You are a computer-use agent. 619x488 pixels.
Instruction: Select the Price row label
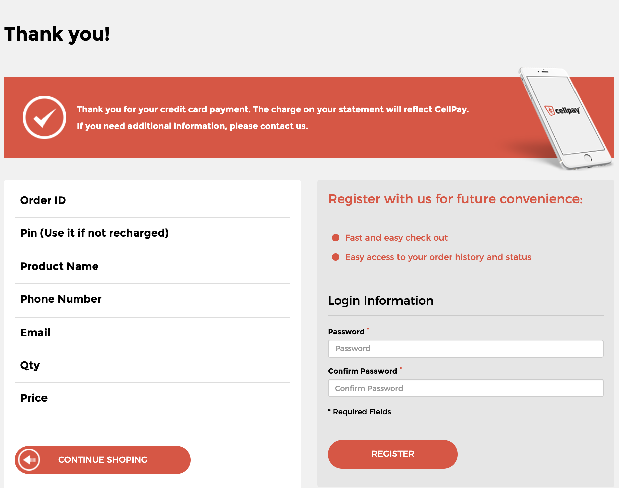tap(34, 398)
